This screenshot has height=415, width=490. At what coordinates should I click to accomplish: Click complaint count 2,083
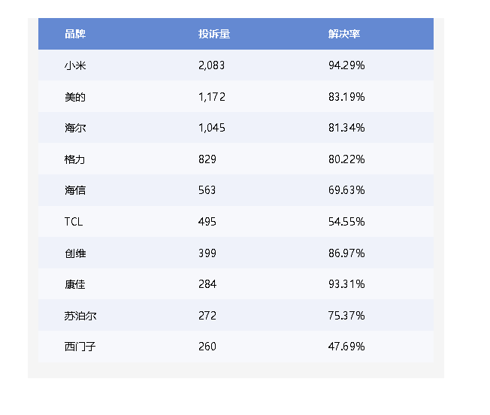(212, 65)
